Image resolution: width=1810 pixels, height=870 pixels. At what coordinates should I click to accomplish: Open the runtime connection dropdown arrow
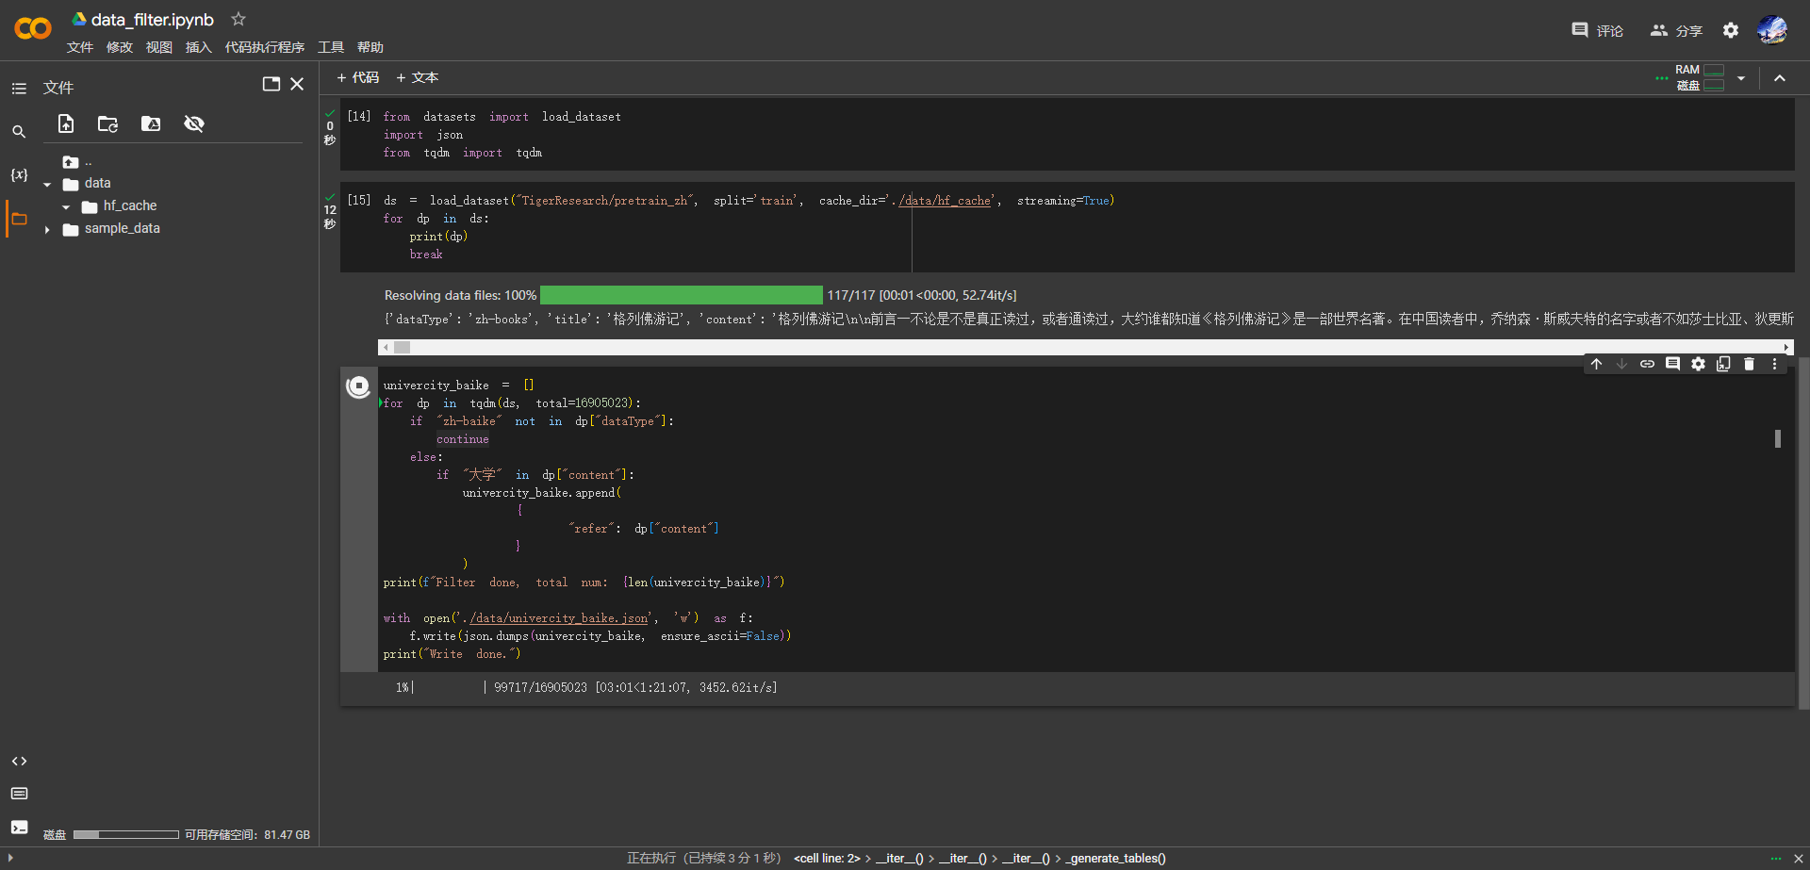point(1741,78)
